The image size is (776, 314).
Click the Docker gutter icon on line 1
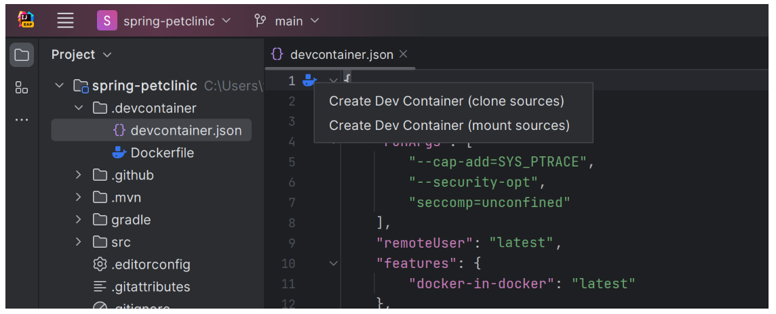tap(309, 81)
